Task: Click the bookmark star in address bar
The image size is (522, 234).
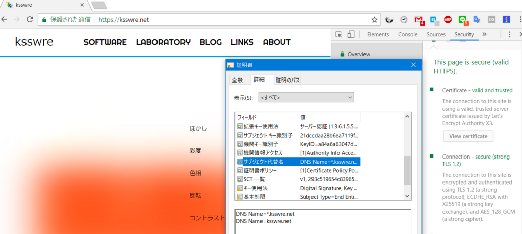Action: [374, 20]
